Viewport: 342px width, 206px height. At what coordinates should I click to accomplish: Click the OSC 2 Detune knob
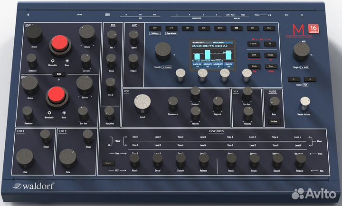coord(85,85)
